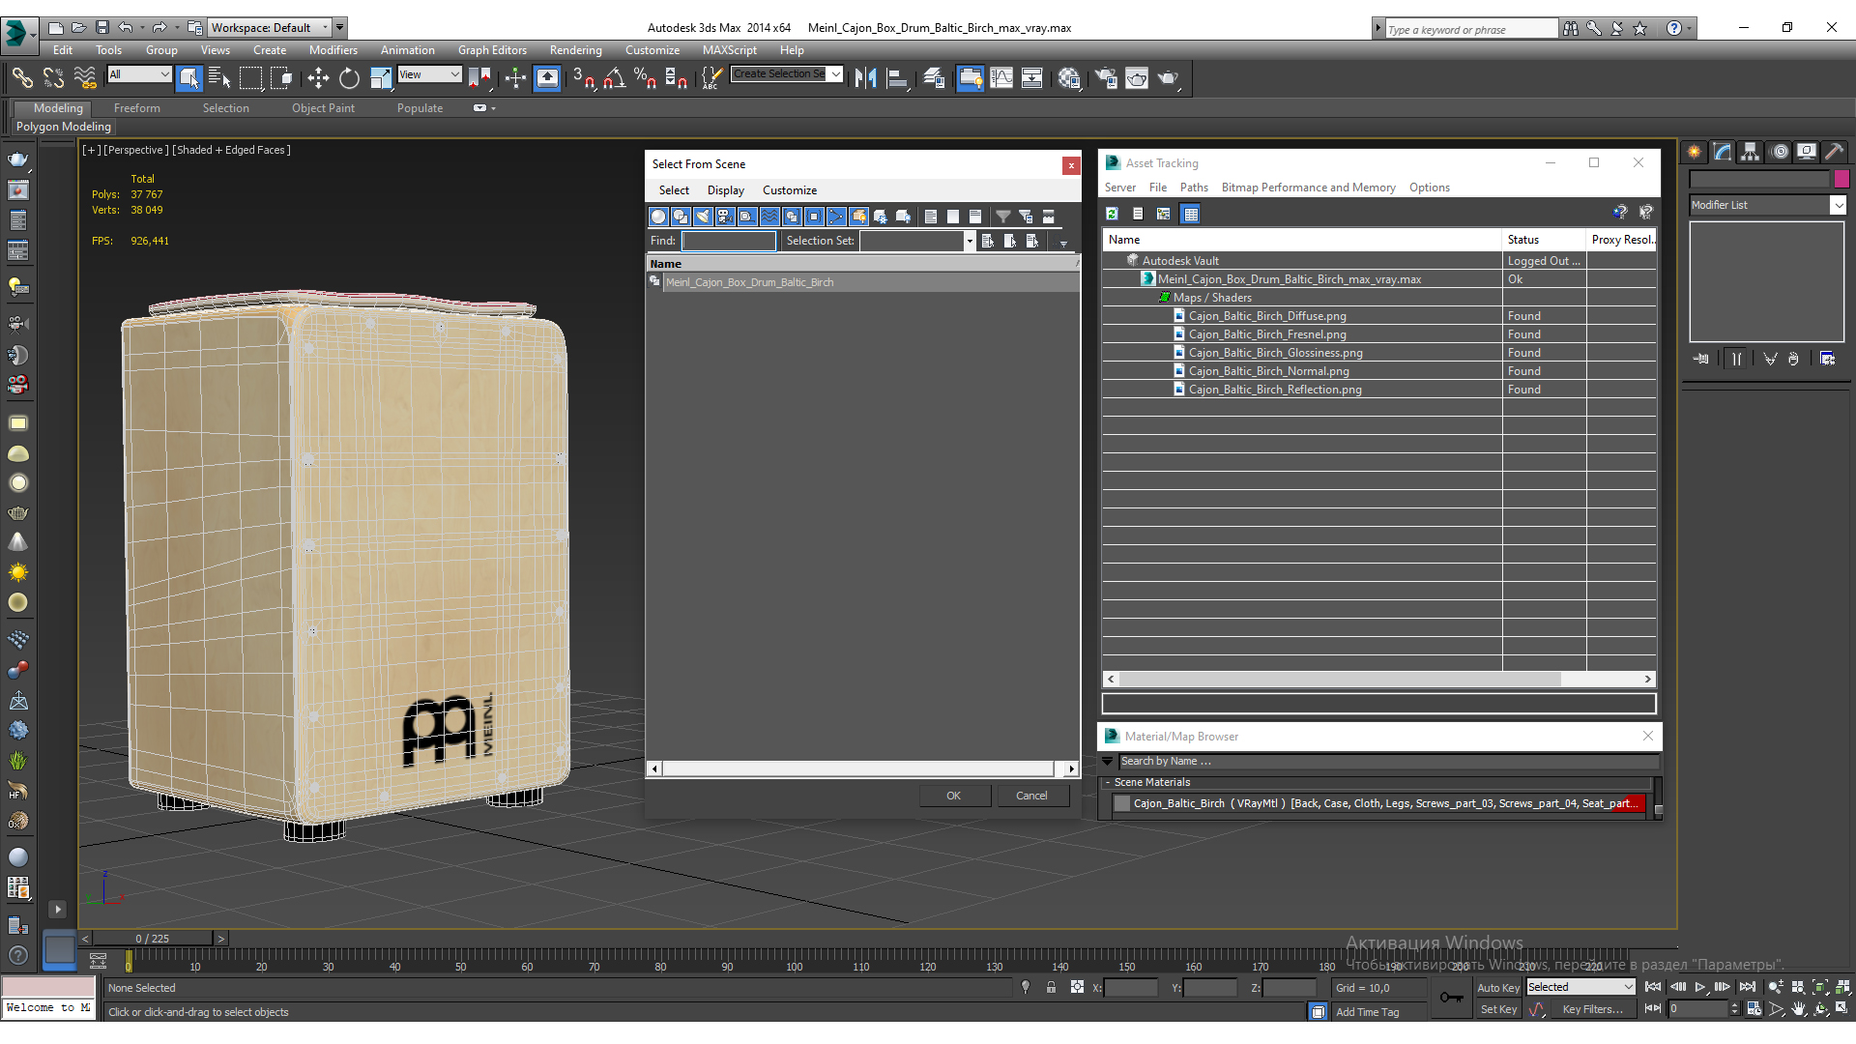1856x1044 pixels.
Task: Activate the Select Object tool
Action: pyautogui.click(x=189, y=78)
